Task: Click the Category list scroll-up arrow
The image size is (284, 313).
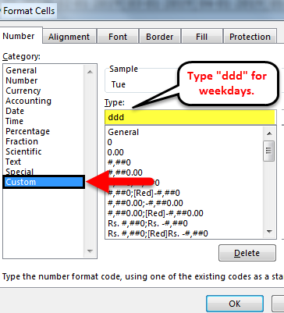Action: 90,72
